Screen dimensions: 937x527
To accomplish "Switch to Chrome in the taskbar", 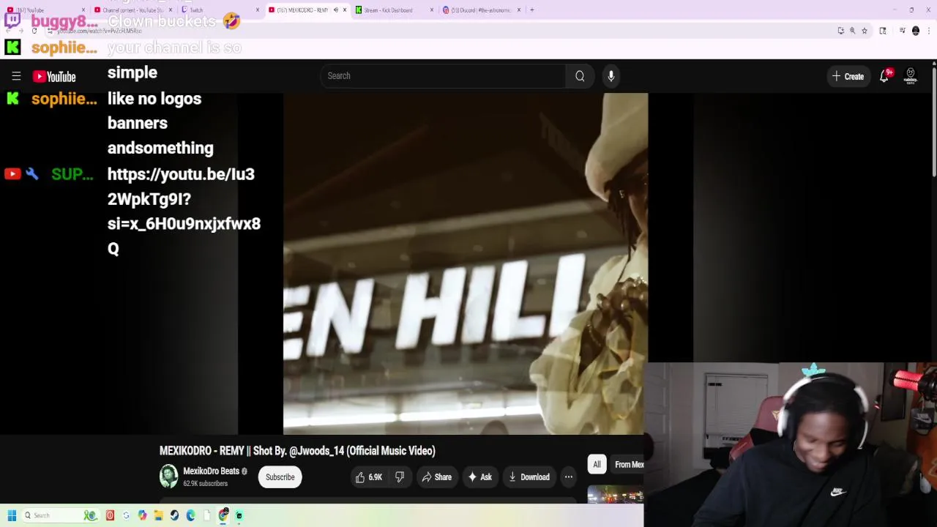I will pyautogui.click(x=223, y=515).
